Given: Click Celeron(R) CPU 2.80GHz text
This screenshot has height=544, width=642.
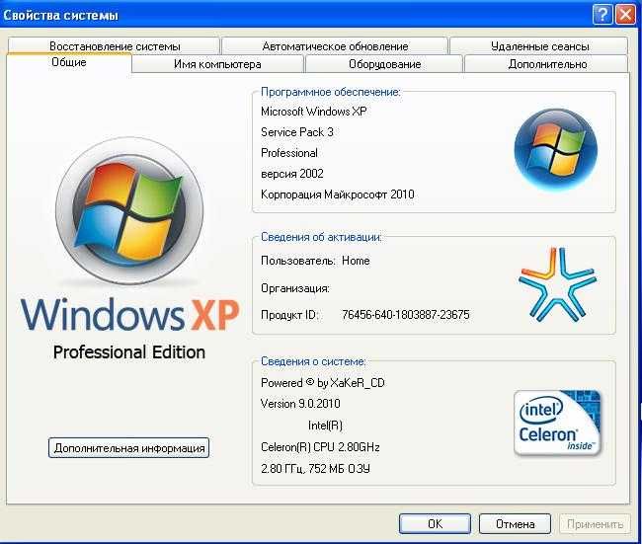Looking at the screenshot, I should [320, 446].
